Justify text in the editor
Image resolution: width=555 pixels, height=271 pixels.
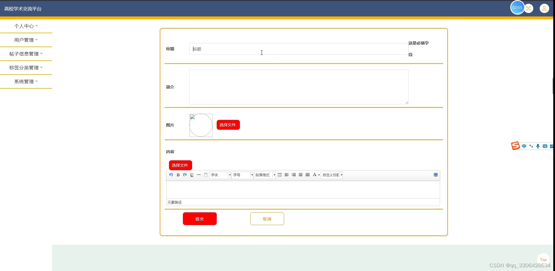click(308, 175)
